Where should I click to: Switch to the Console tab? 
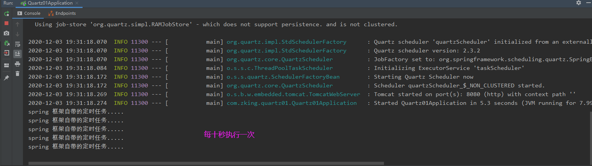pyautogui.click(x=29, y=13)
